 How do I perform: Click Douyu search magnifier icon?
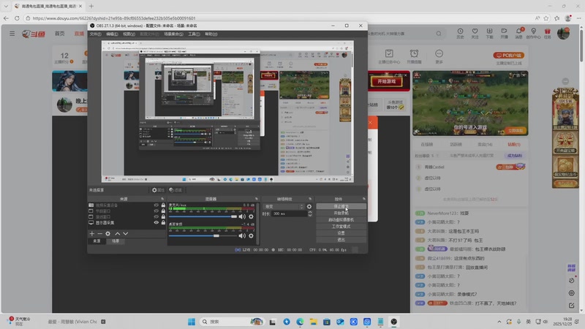click(439, 34)
